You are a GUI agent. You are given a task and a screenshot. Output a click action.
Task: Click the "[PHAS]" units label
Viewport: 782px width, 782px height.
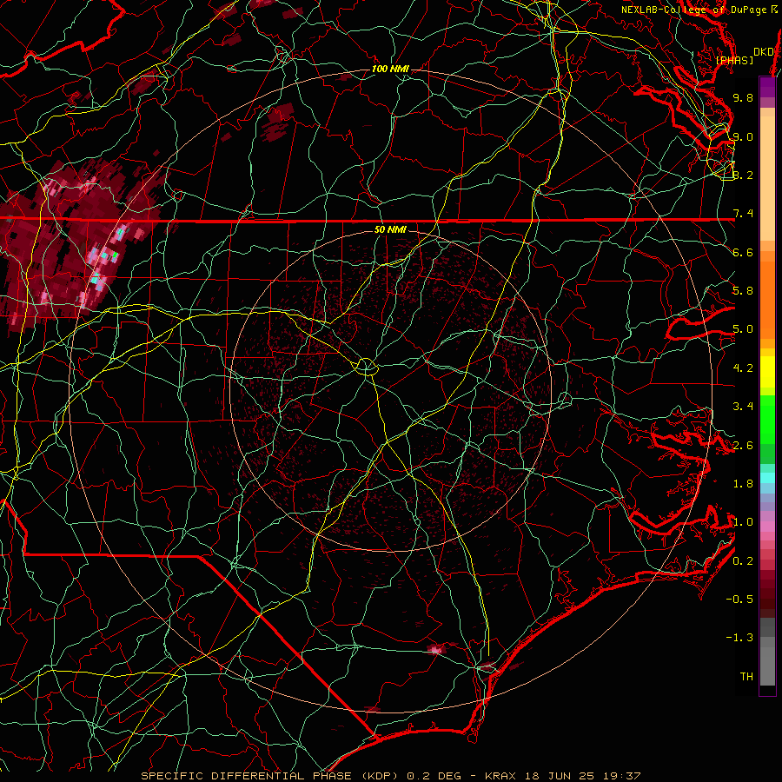click(734, 60)
